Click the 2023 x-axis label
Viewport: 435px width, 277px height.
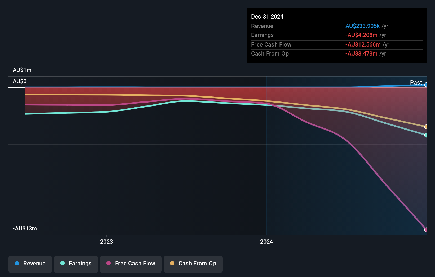tap(106, 242)
